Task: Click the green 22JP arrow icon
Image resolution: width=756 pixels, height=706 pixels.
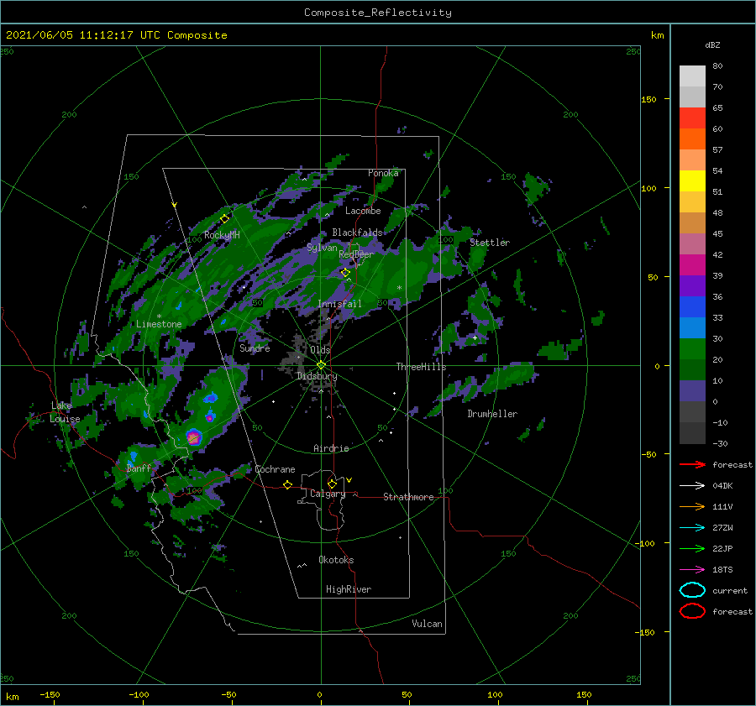Action: click(692, 548)
